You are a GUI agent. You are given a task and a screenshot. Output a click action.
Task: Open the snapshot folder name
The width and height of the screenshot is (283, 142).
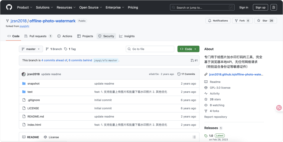[x=33, y=84]
